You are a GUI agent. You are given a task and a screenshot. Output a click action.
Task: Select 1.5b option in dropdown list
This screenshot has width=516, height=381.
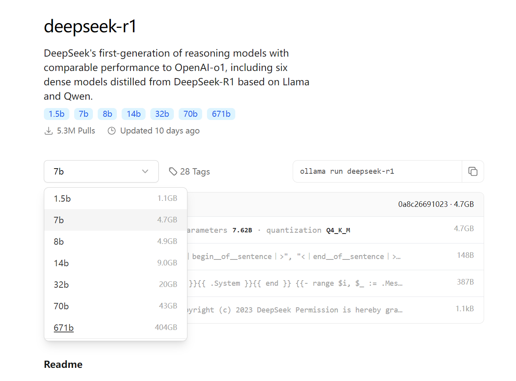click(x=115, y=198)
